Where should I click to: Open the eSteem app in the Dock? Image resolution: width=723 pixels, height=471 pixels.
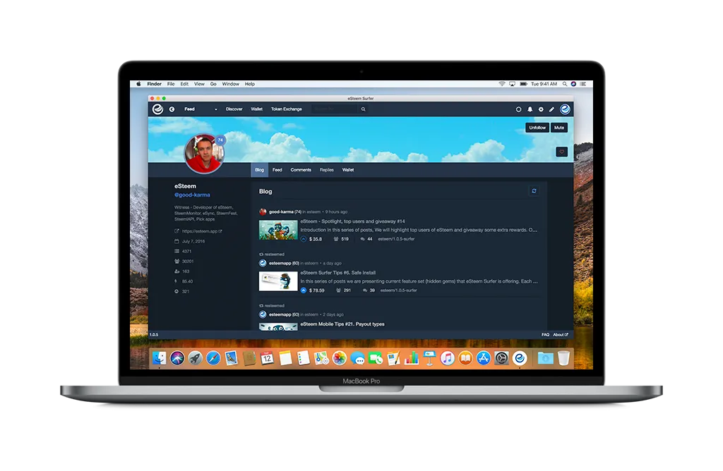click(520, 358)
